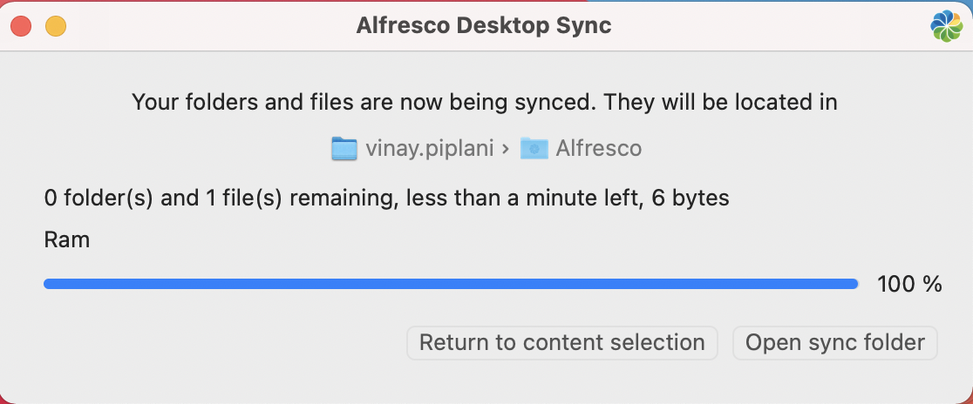Open the sync folder

click(834, 342)
